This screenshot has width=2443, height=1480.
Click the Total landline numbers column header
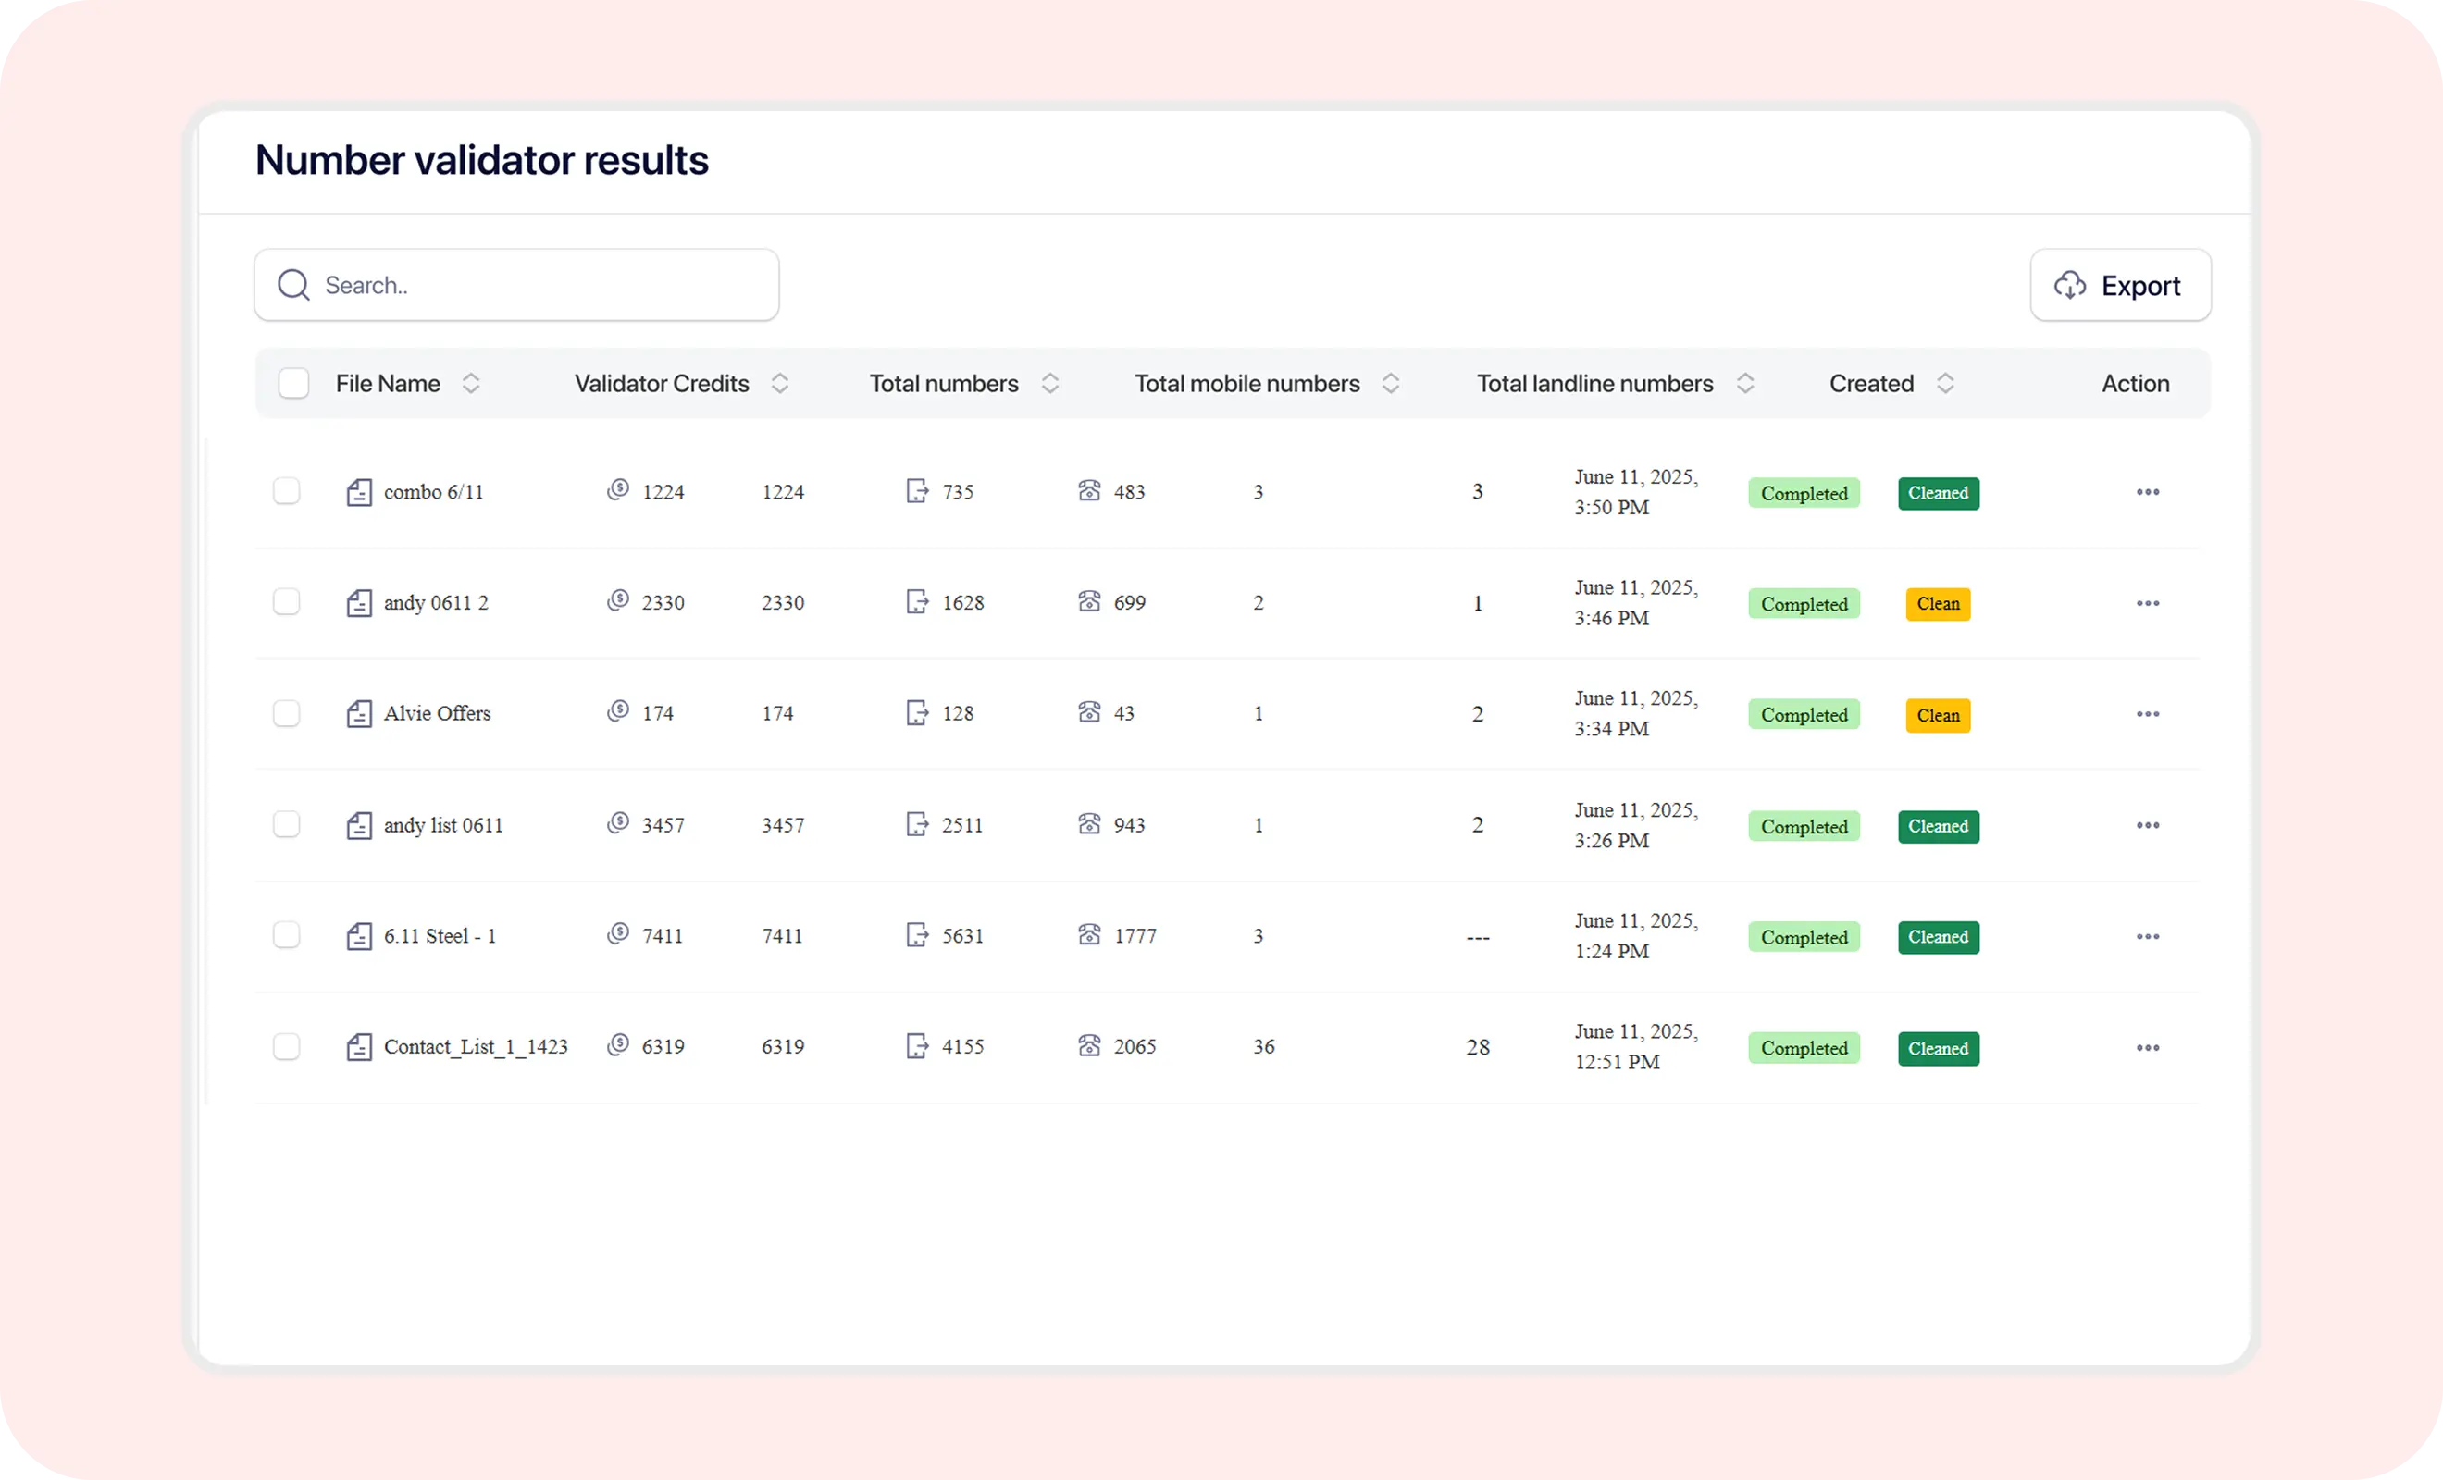[x=1594, y=384]
